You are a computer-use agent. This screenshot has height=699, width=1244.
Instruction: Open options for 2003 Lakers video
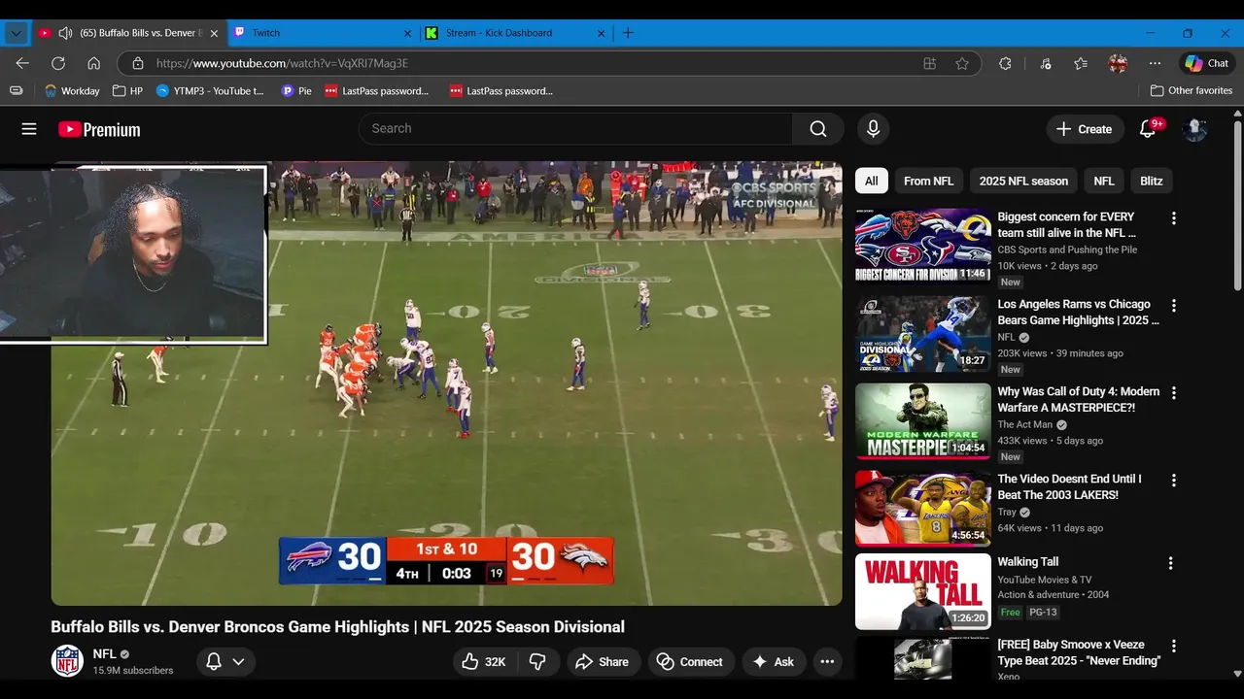pyautogui.click(x=1173, y=481)
